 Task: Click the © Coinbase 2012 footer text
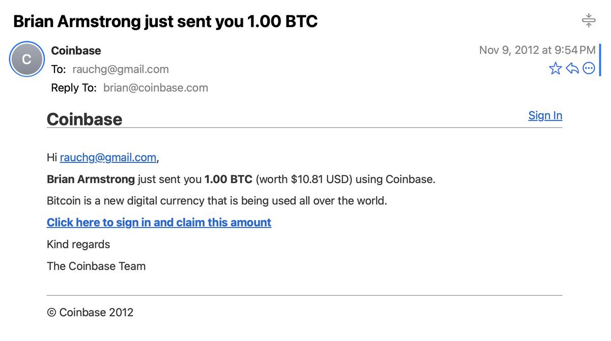click(x=90, y=312)
